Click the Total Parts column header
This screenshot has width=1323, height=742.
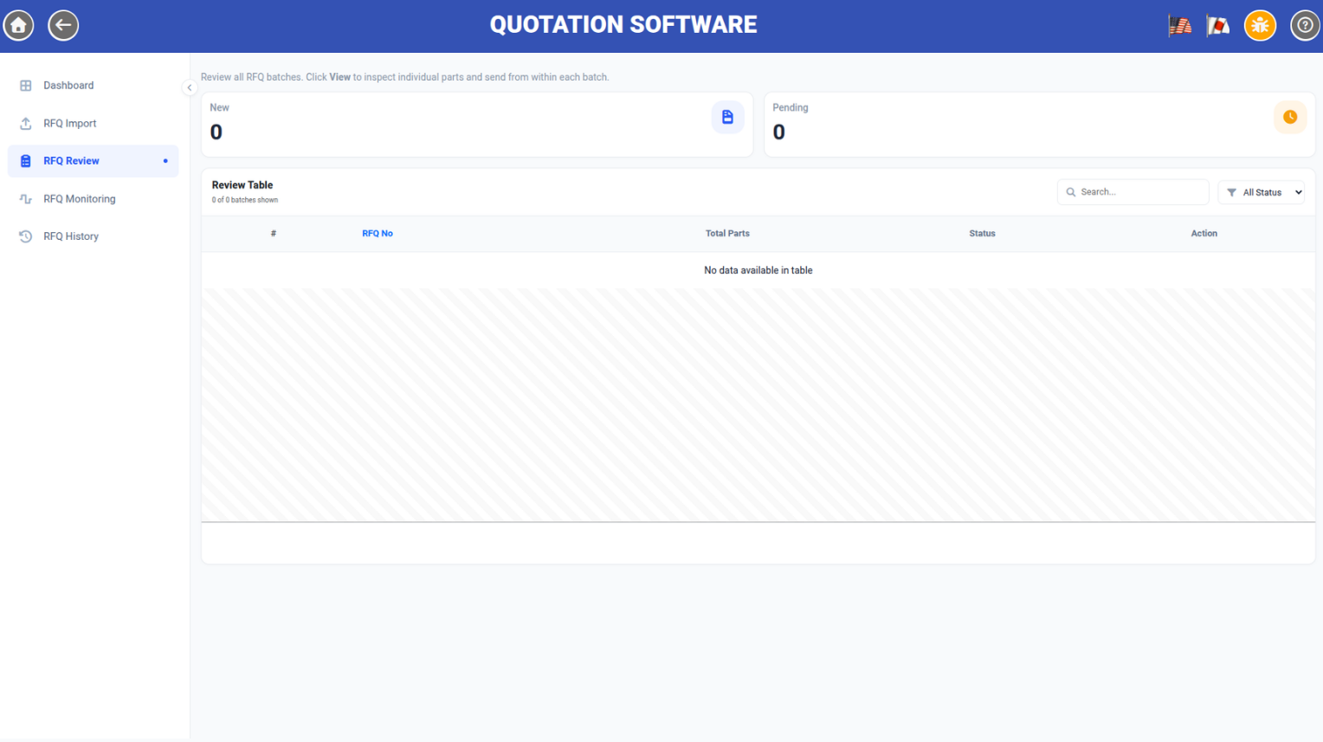click(727, 234)
